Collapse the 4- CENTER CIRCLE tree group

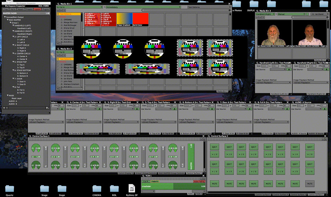13,54
